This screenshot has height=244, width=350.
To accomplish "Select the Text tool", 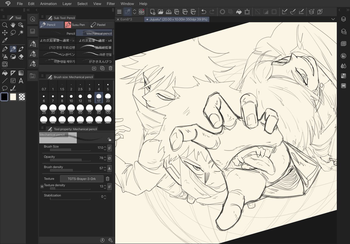I will 20,80.
